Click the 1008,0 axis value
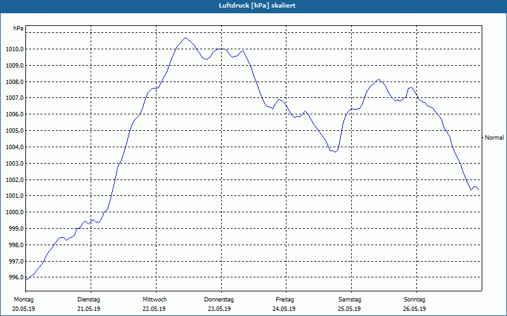This screenshot has height=316, width=507. point(15,82)
